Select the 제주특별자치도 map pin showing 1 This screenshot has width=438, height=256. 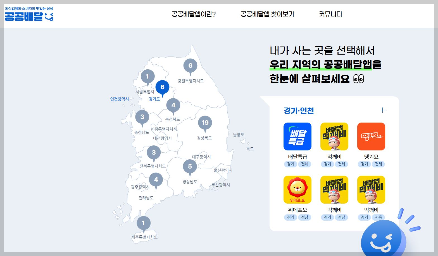143,224
